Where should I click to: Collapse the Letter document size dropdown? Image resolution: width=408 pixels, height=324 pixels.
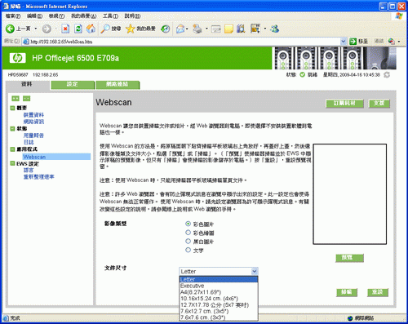click(255, 271)
